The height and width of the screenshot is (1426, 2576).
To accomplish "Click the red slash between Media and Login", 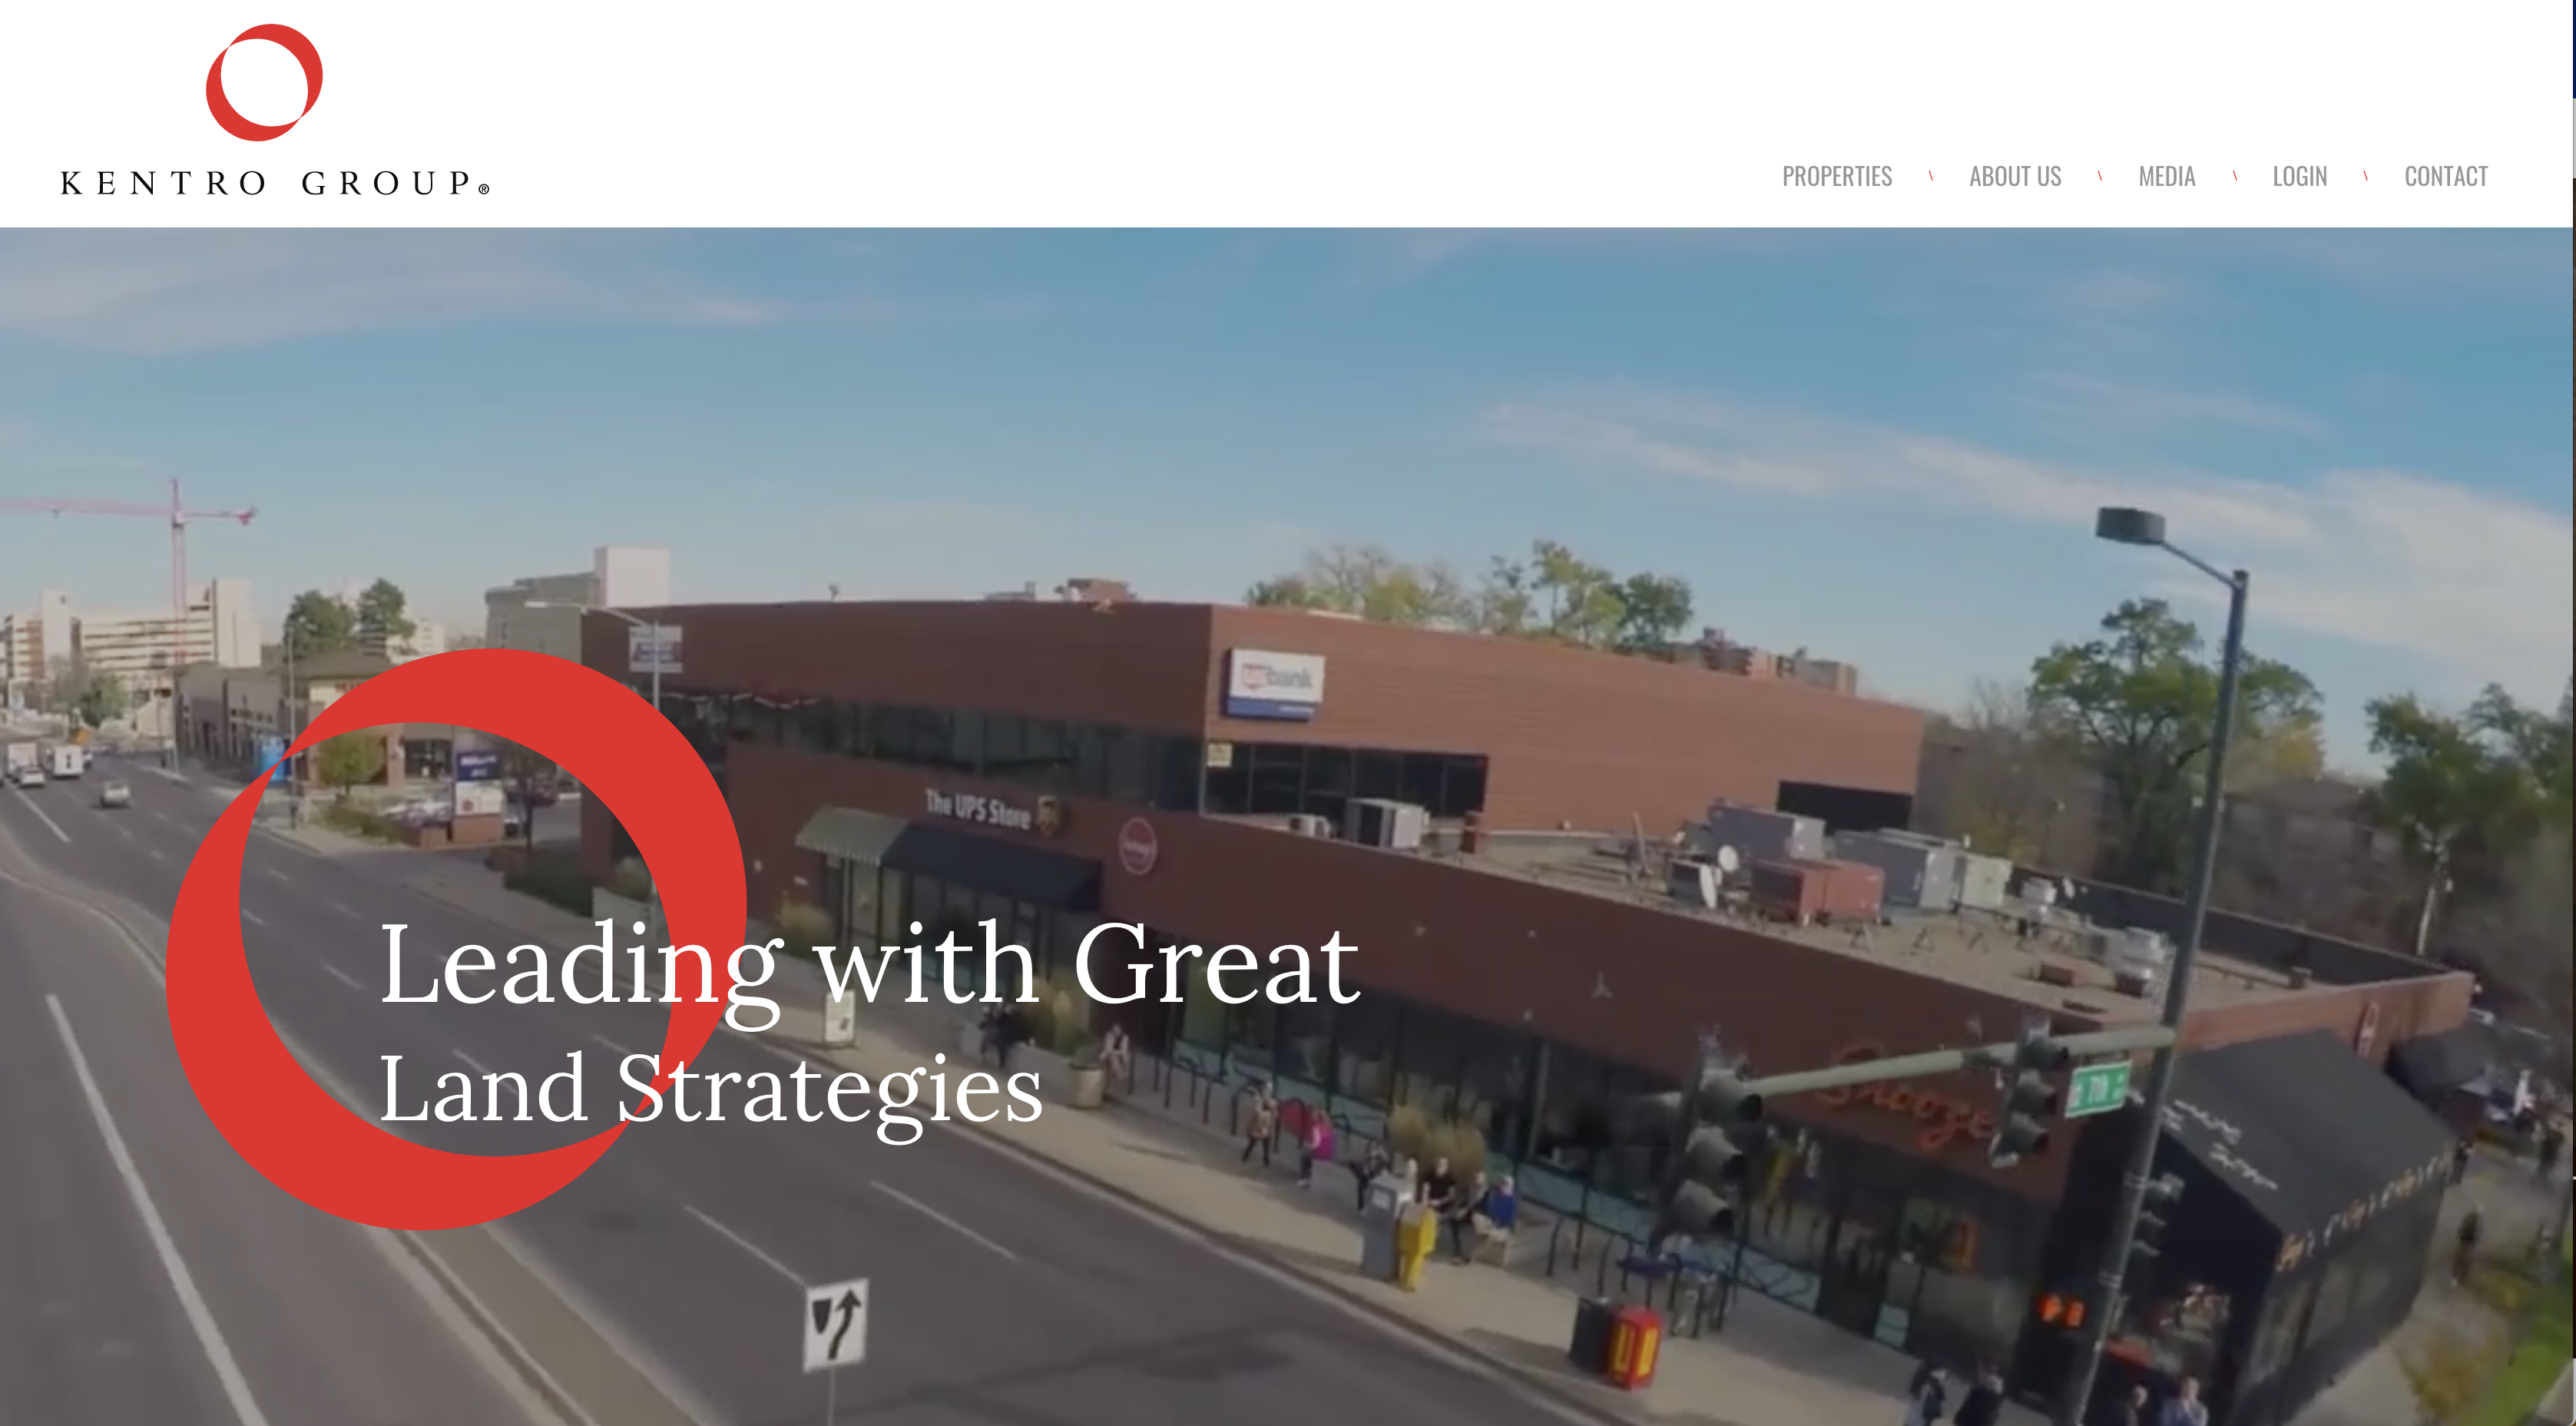I will pyautogui.click(x=2235, y=176).
